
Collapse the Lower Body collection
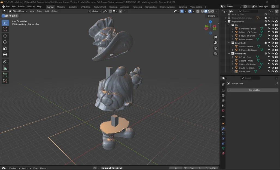pos(229,43)
